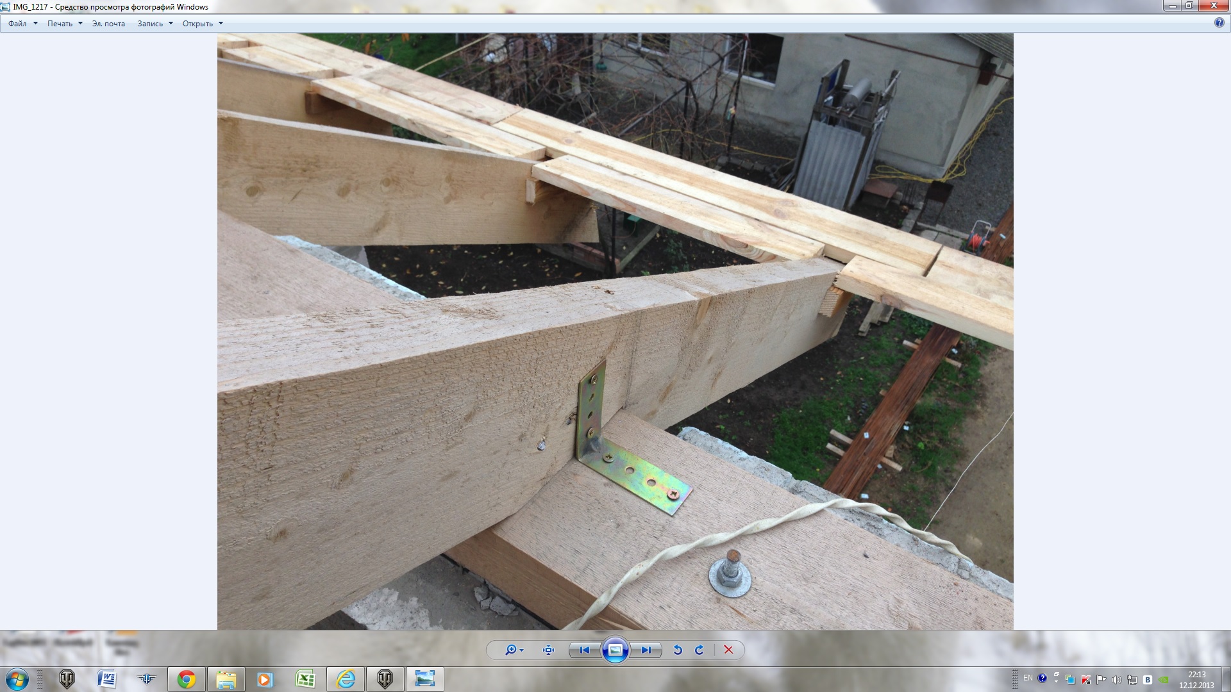This screenshot has height=692, width=1231.
Task: Rotate the photo clockwise
Action: [699, 650]
